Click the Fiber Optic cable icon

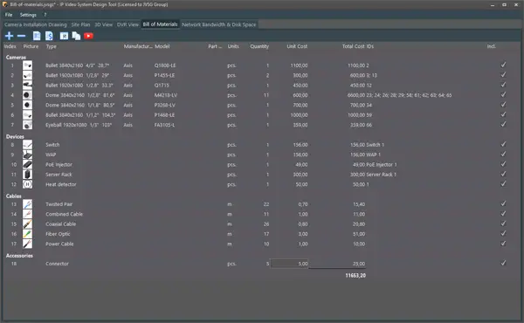point(27,234)
